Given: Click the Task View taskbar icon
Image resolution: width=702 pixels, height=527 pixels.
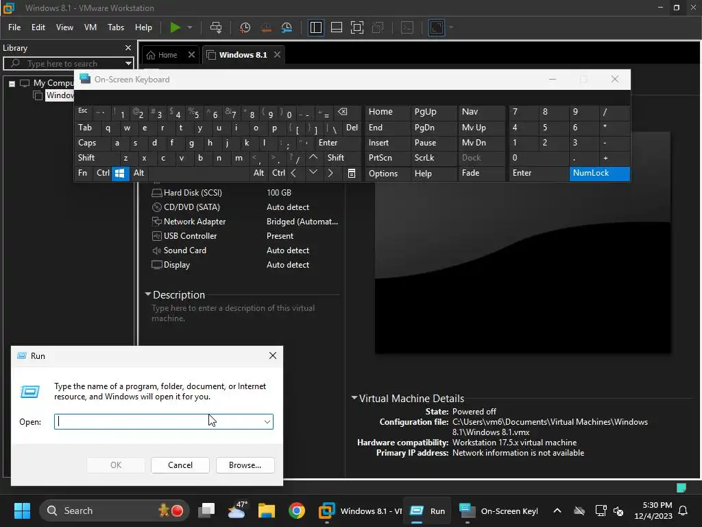Looking at the screenshot, I should pyautogui.click(x=207, y=511).
